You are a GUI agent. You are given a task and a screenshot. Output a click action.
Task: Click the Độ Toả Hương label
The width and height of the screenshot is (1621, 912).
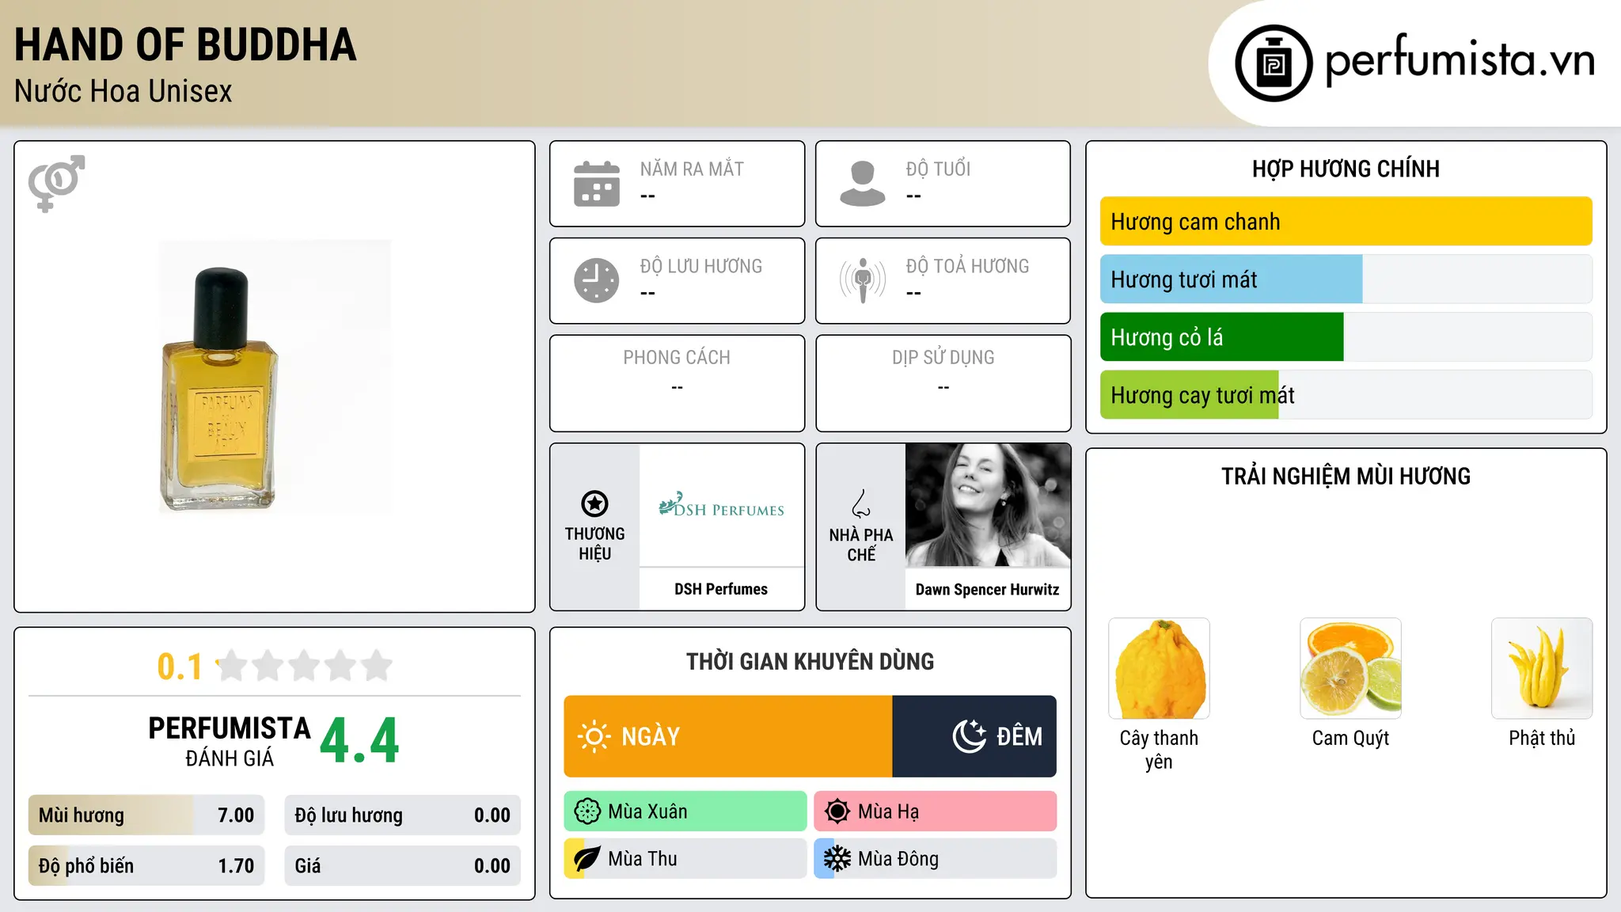click(967, 266)
